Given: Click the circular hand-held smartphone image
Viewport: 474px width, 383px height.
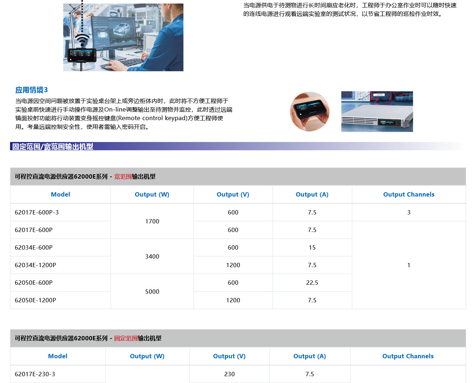Looking at the screenshot, I should 310,112.
